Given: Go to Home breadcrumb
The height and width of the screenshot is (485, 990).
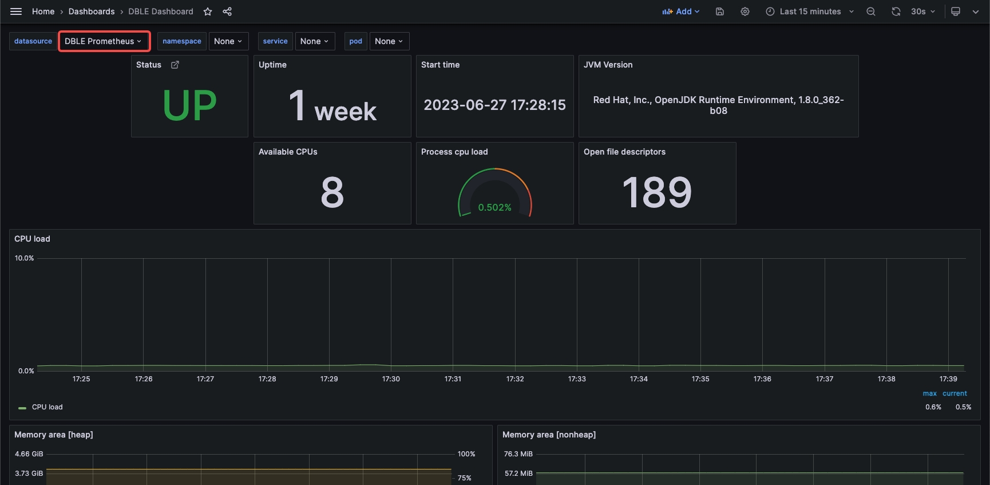Looking at the screenshot, I should (x=43, y=11).
